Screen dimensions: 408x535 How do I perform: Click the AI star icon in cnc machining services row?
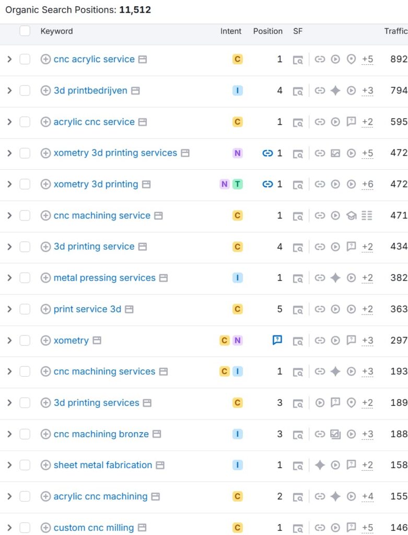tap(335, 371)
